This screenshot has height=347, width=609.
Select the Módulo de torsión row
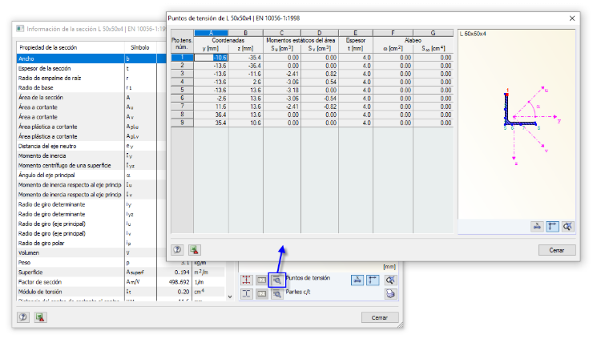pyautogui.click(x=120, y=292)
